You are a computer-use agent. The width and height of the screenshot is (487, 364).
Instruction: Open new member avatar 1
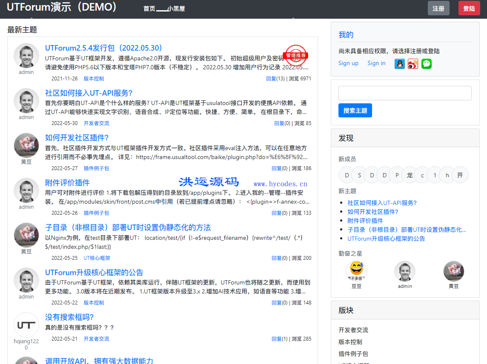[435, 175]
